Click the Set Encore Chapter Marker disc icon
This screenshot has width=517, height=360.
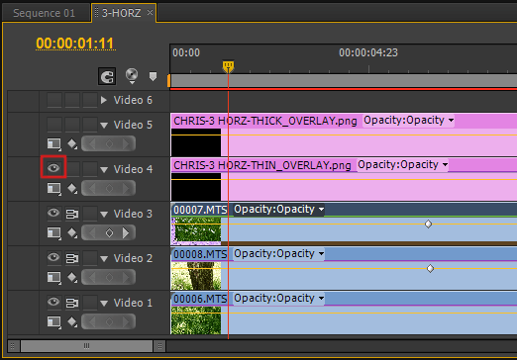[132, 75]
